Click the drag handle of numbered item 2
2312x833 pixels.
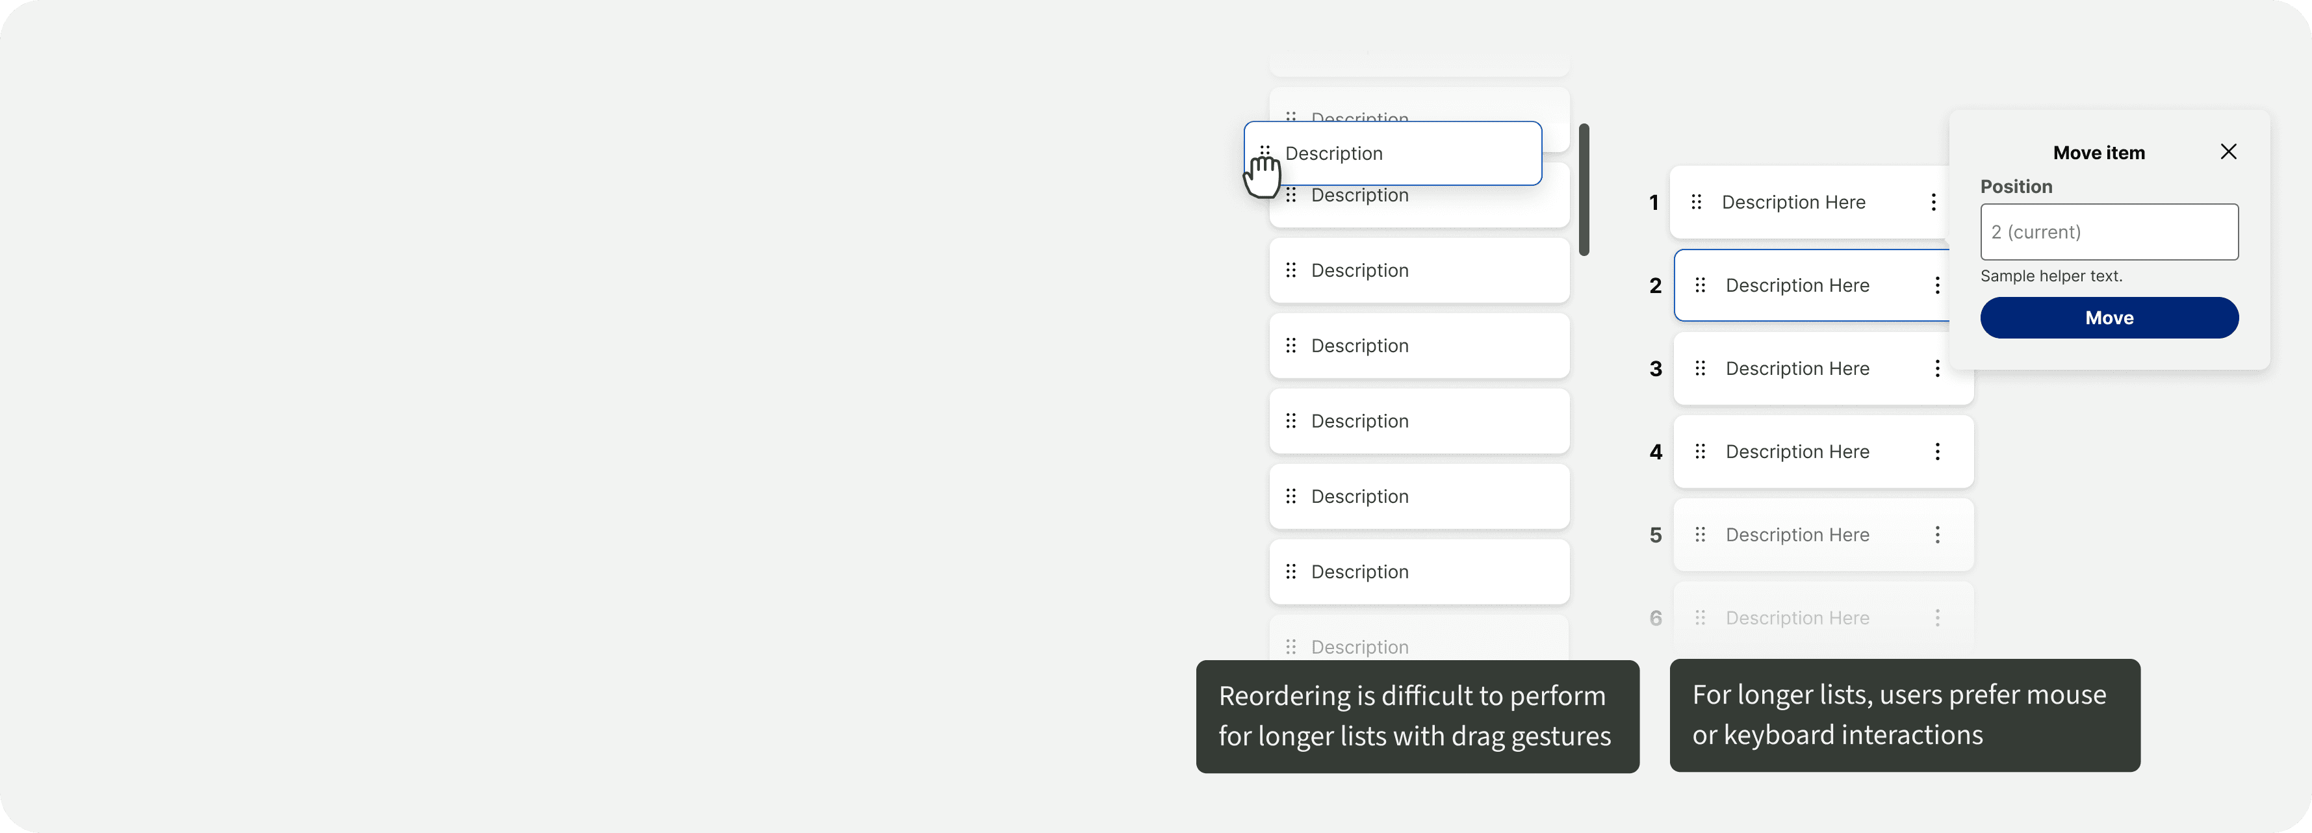(1700, 285)
